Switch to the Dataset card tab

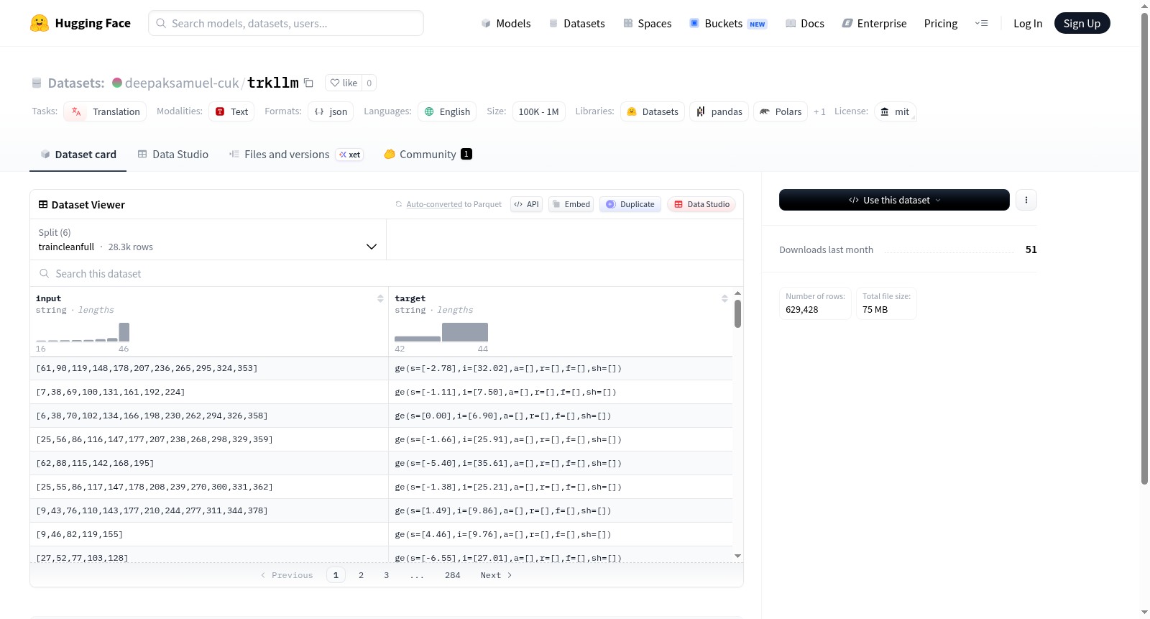click(78, 154)
